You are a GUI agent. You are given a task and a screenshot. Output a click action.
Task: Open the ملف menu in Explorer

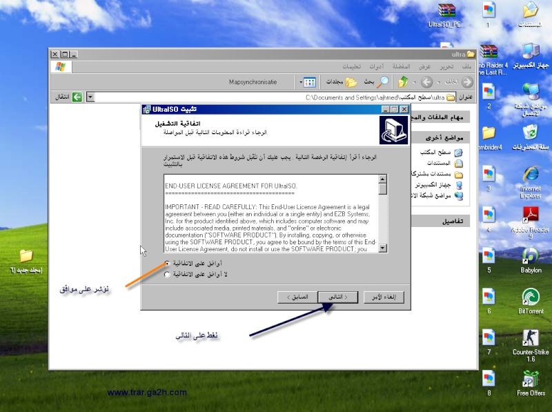click(467, 66)
